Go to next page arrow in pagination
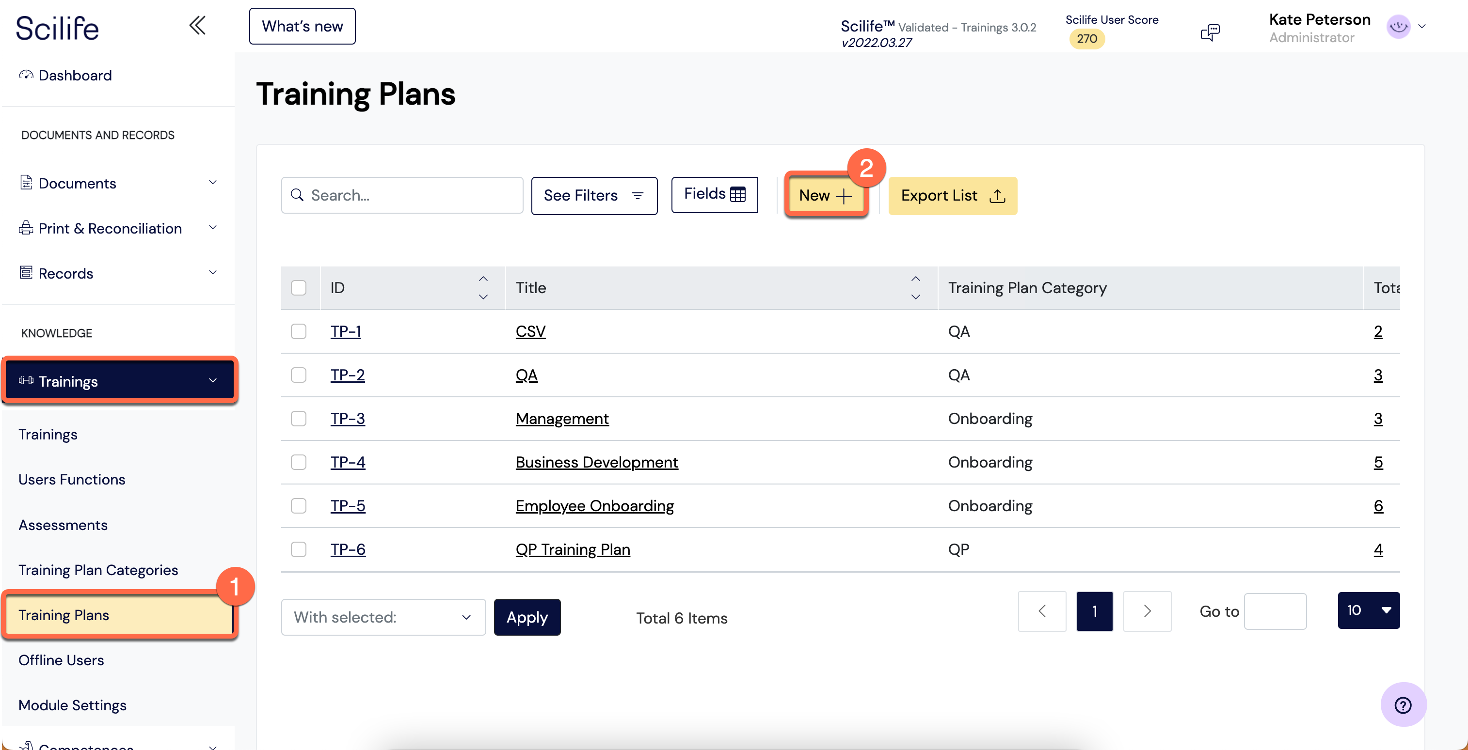 (1147, 611)
